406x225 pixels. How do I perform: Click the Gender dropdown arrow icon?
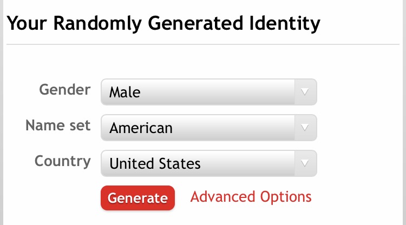[305, 92]
